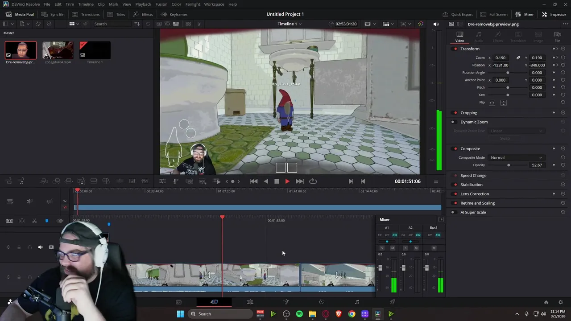This screenshot has height=321, width=571.
Task: Click the record voiceover microphone icon
Action: tap(175, 181)
